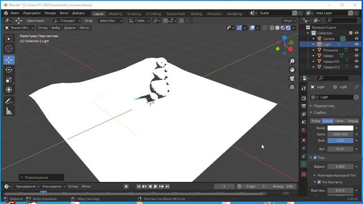Activate the Rotate tool
Image resolution: width=363 pixels, height=204 pixels.
[x=9, y=70]
